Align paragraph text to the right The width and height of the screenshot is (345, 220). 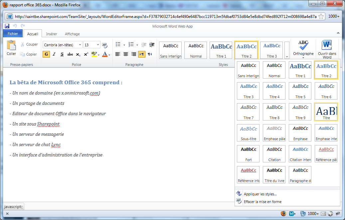pyautogui.click(x=133, y=54)
